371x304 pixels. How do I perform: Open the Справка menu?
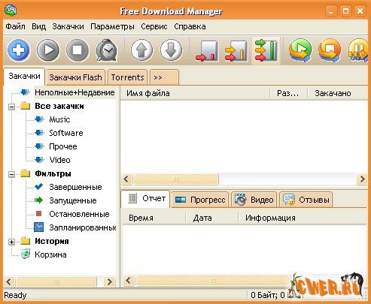point(190,26)
